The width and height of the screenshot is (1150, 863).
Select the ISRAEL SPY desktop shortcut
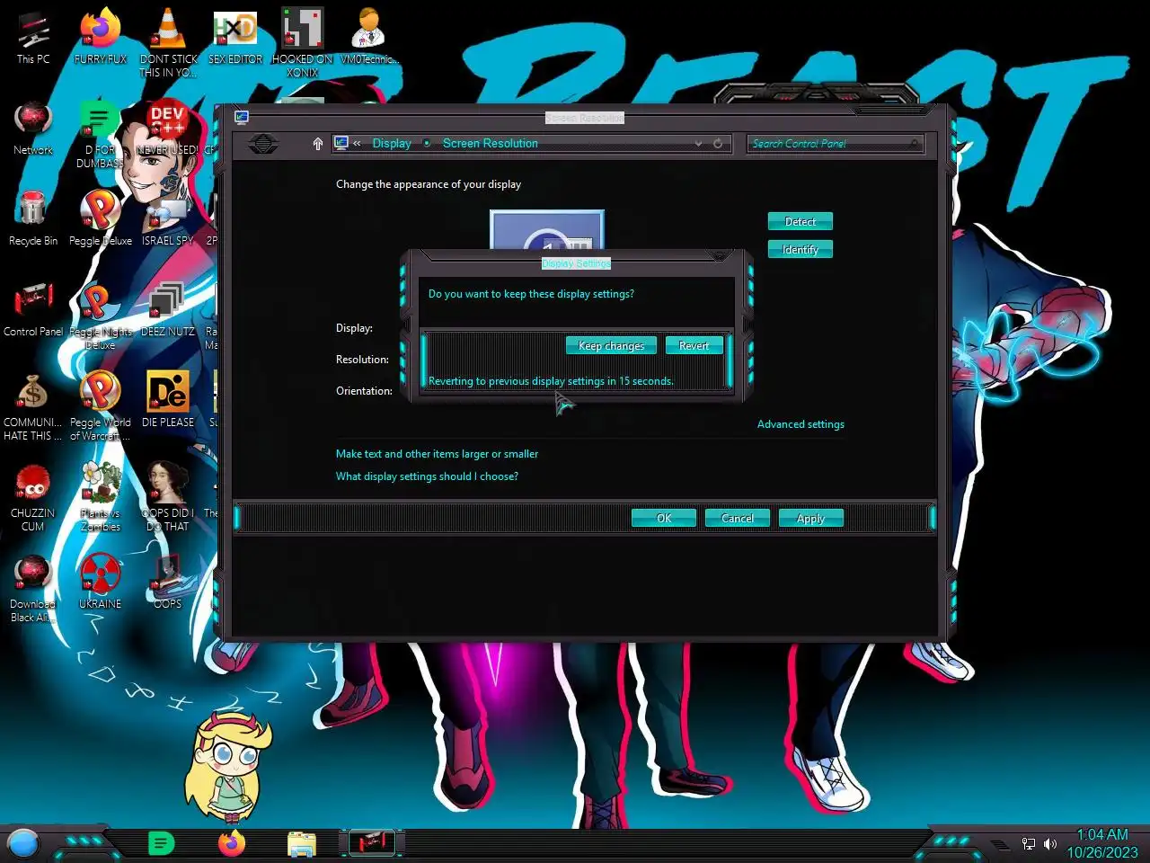(x=168, y=220)
